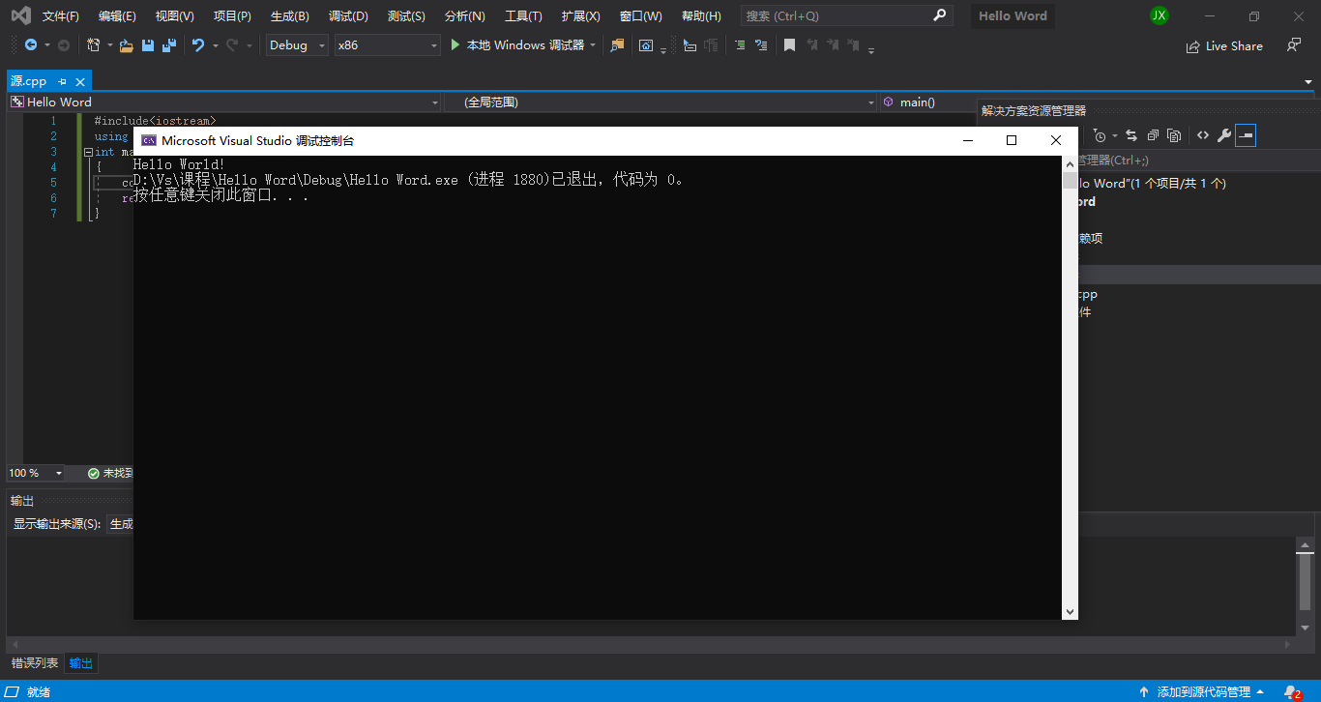Toggle the Preview Selected Items highlighted icon
The width and height of the screenshot is (1321, 702).
coord(1246,135)
